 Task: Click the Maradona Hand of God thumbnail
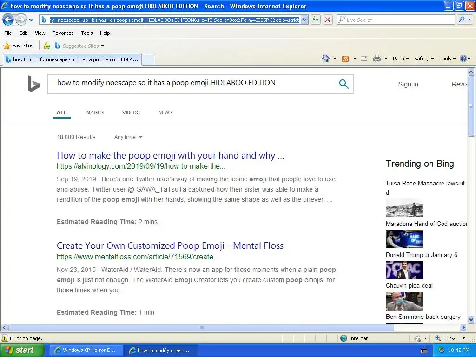[x=404, y=238]
